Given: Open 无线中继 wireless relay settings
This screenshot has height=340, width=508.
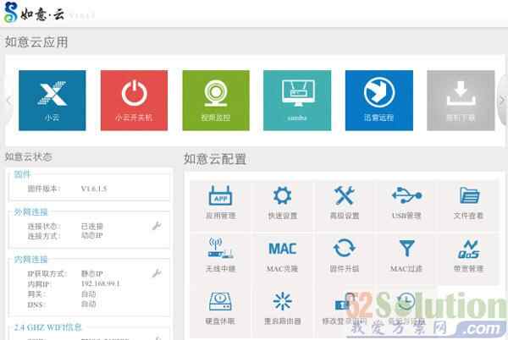Looking at the screenshot, I should click(x=220, y=256).
